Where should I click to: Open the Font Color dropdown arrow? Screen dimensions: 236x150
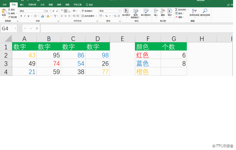tap(51, 16)
